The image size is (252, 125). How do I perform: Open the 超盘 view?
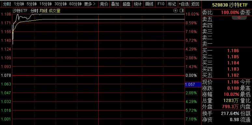pos(126,4)
